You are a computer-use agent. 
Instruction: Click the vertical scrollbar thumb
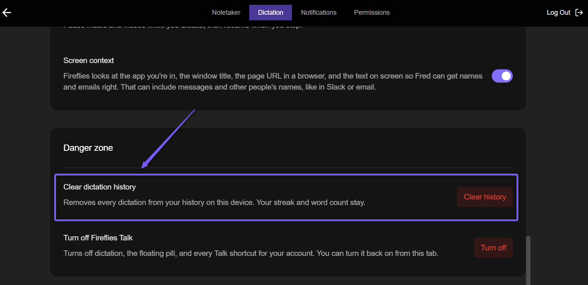(528, 260)
